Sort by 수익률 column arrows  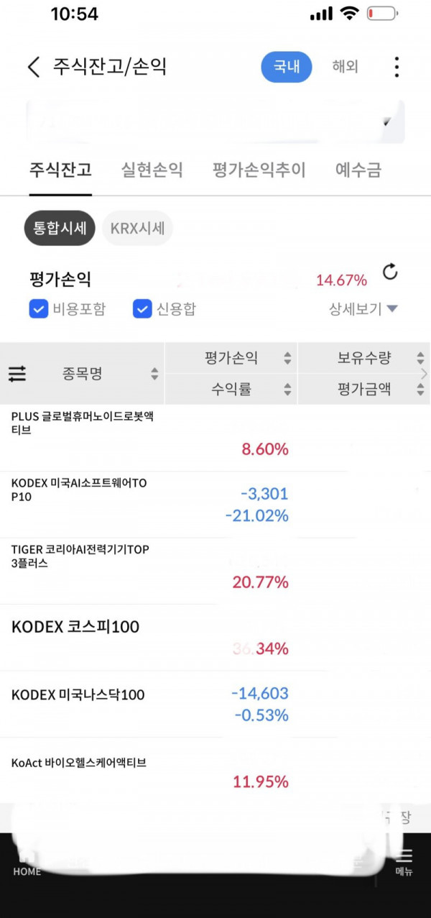(x=287, y=390)
